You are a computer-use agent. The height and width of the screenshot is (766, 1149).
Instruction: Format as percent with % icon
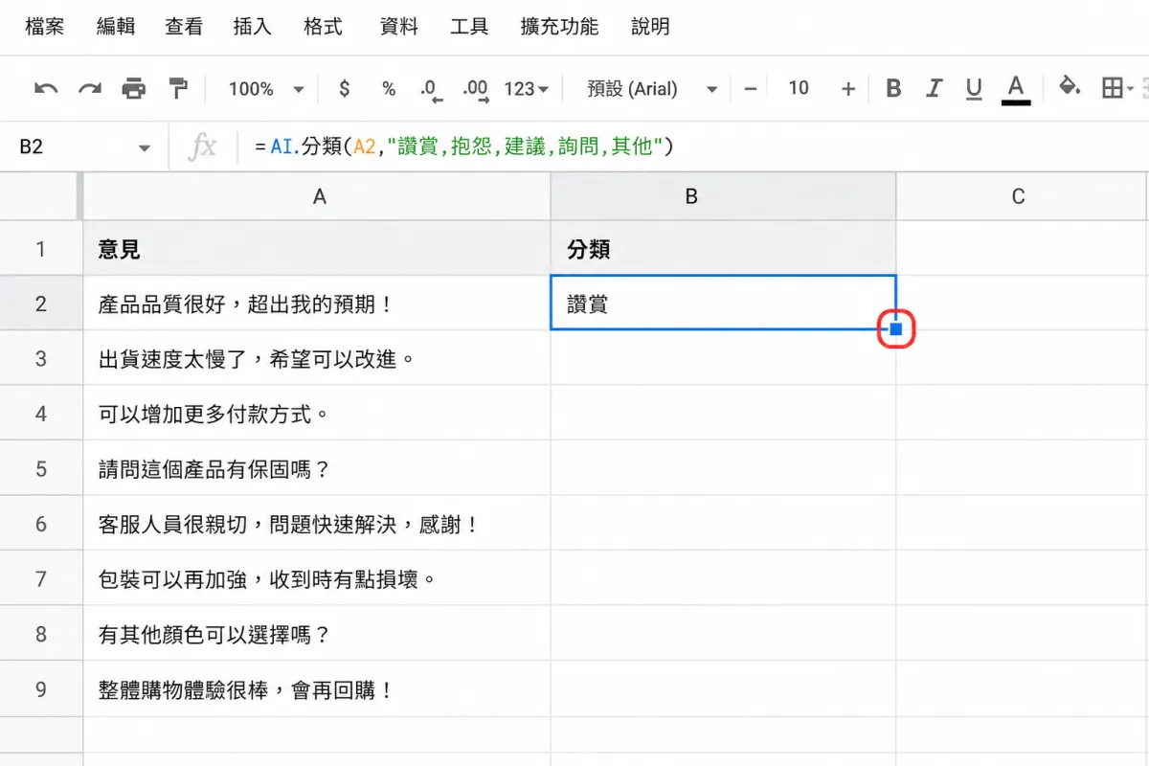click(389, 89)
